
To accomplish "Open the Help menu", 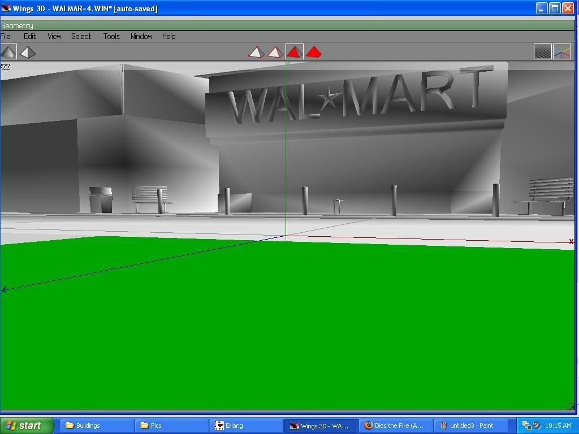I will (x=168, y=36).
